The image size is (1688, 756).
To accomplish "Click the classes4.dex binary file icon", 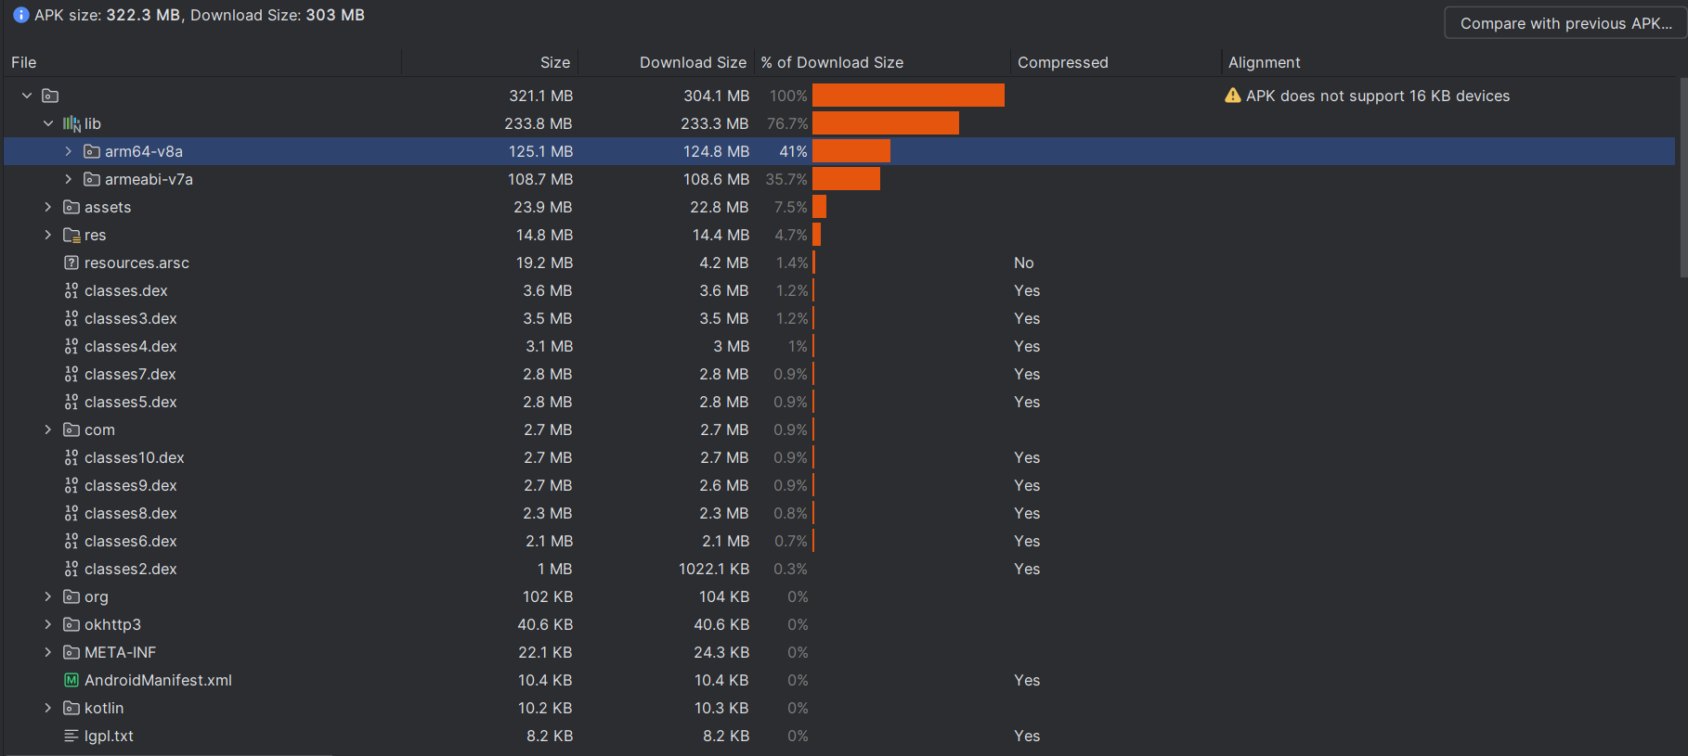I will point(71,346).
